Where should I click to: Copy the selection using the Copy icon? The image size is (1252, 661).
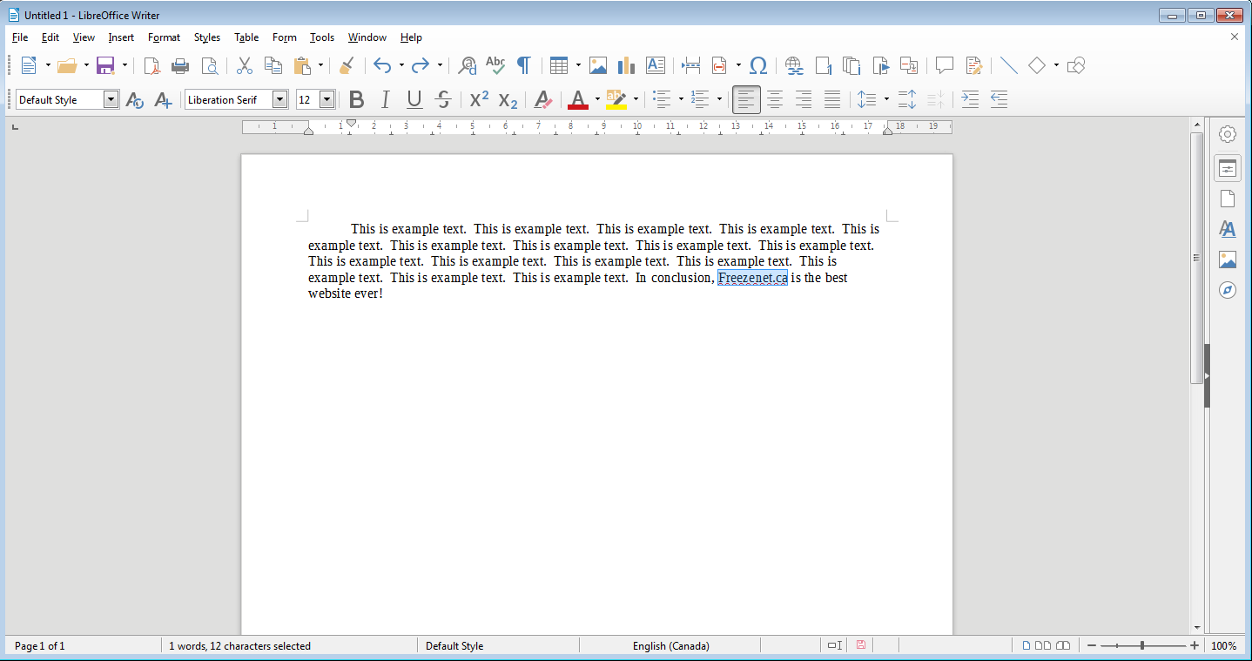pyautogui.click(x=273, y=65)
